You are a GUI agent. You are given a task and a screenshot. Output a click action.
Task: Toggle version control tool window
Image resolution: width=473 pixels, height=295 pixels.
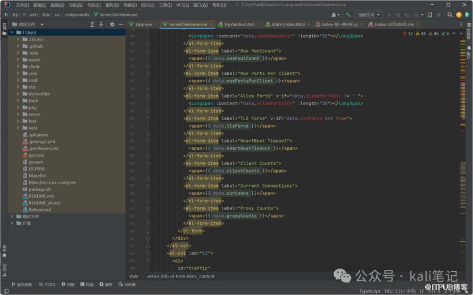click(x=21, y=284)
